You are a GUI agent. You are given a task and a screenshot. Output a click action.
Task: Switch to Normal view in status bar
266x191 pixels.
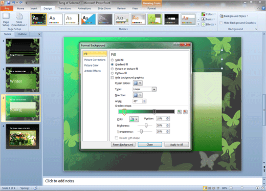click(205, 188)
